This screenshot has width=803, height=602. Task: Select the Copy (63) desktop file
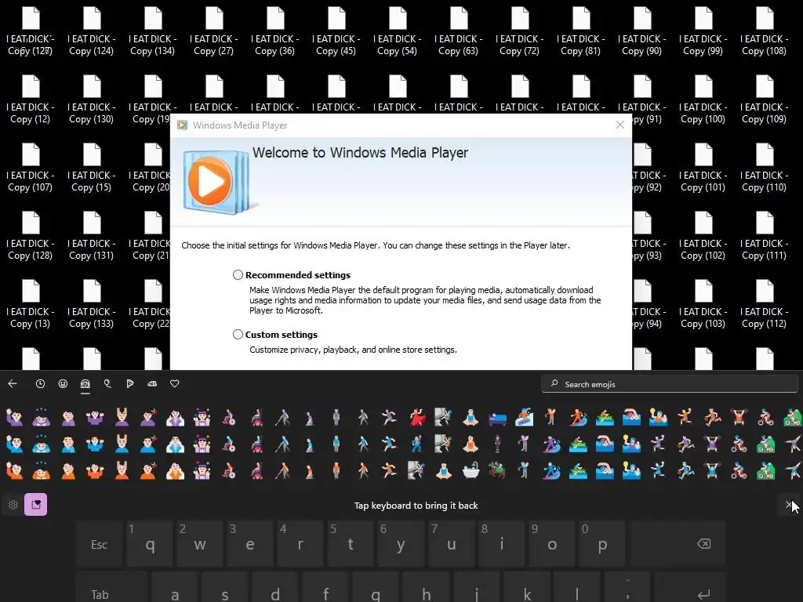(x=458, y=31)
